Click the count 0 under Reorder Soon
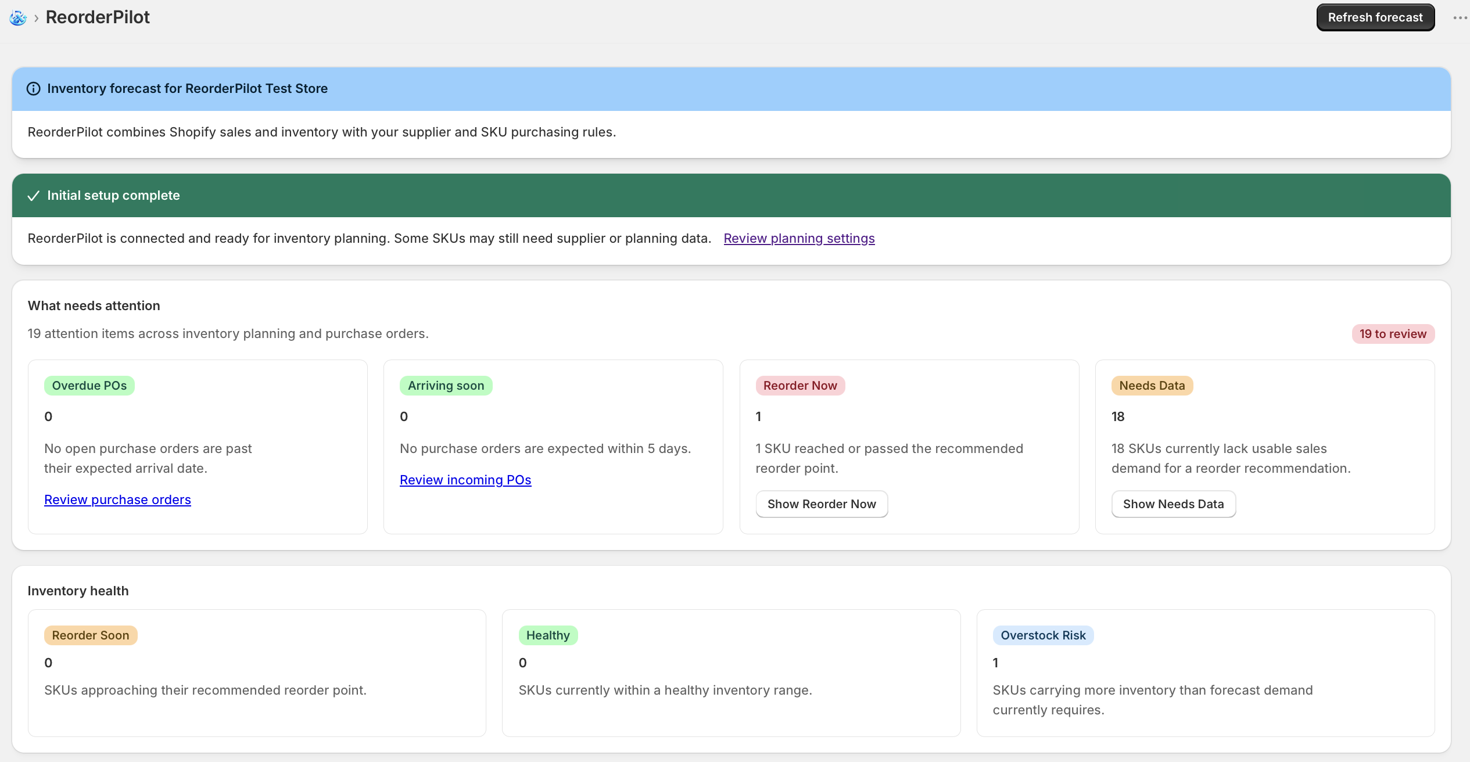 (x=48, y=663)
